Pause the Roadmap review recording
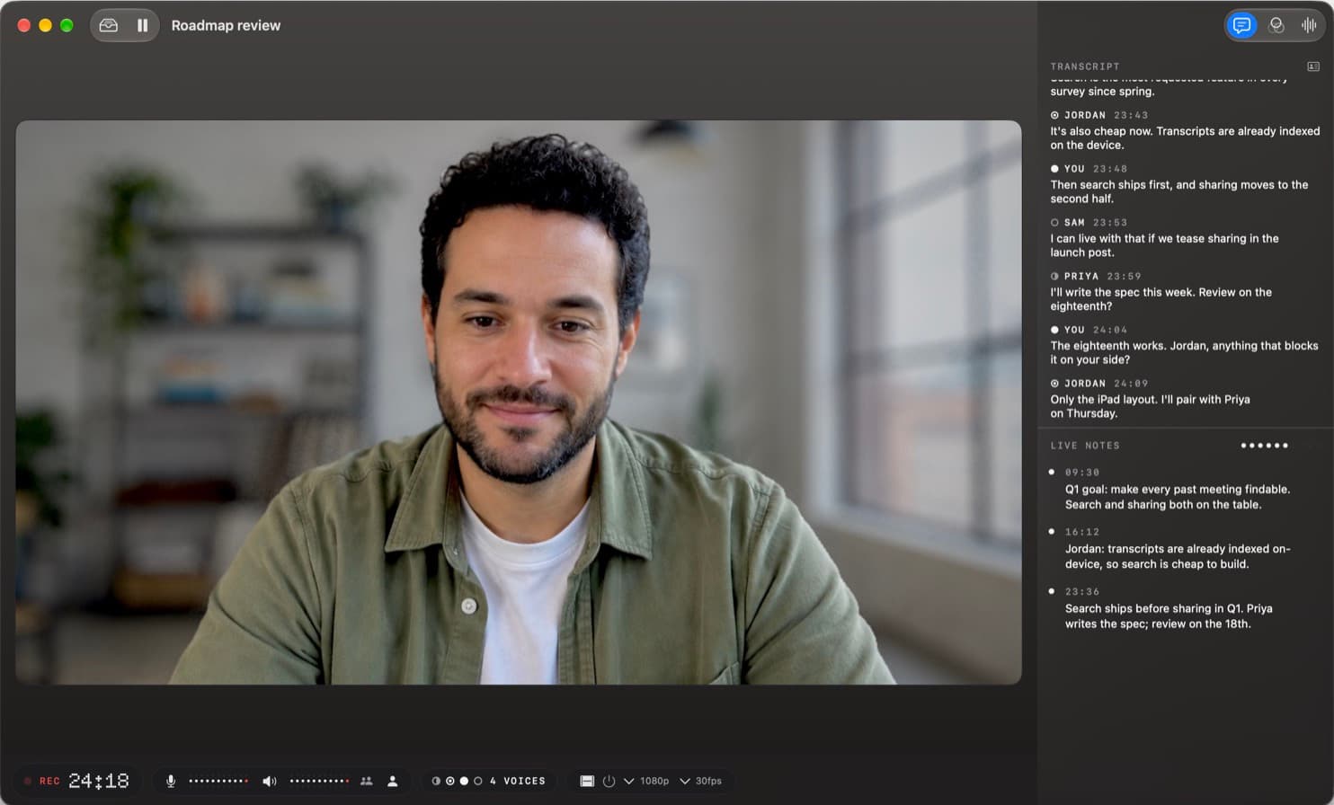 coord(142,25)
